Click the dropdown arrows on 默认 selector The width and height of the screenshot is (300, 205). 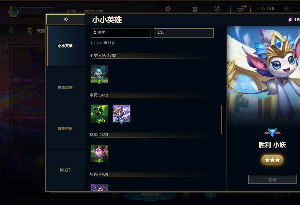click(210, 33)
